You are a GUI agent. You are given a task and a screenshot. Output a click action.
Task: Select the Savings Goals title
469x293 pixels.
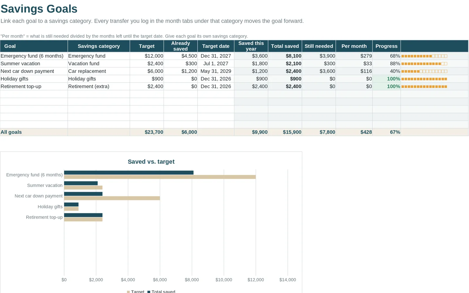click(39, 9)
